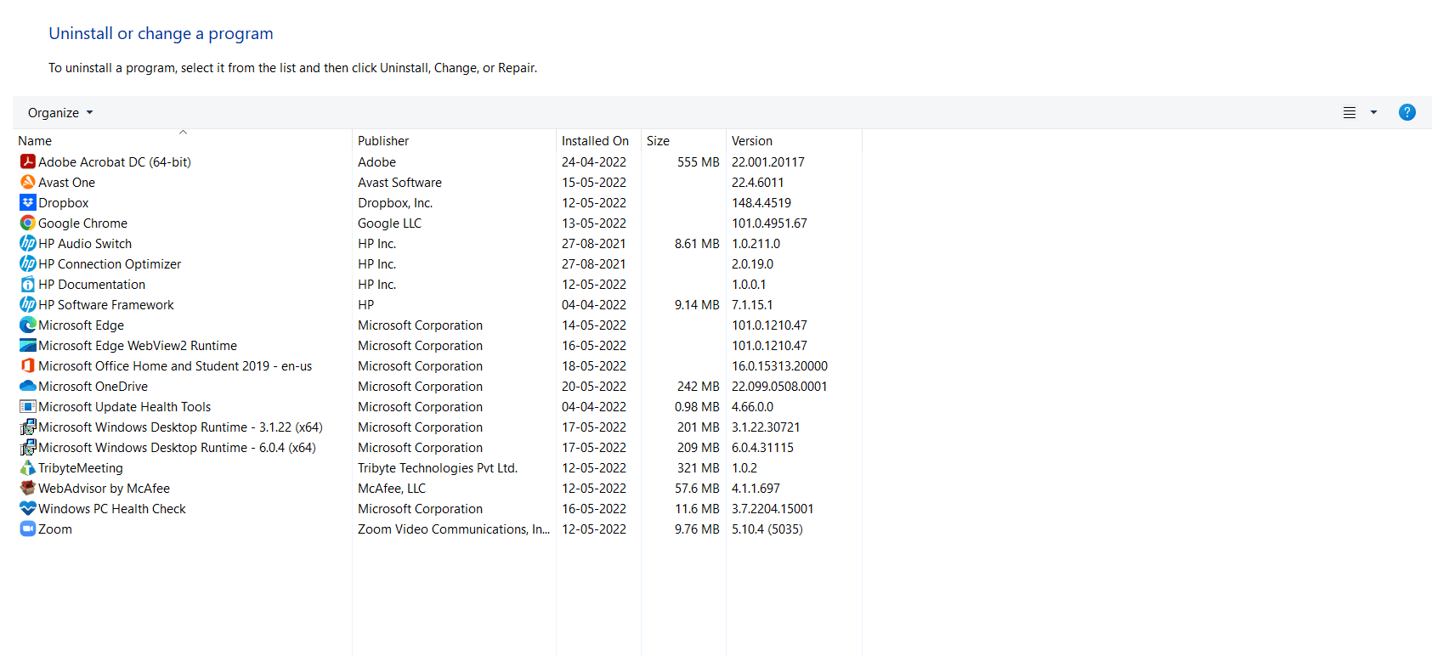Select the HP Software Framework entry
The image size is (1432, 656).
pyautogui.click(x=106, y=304)
